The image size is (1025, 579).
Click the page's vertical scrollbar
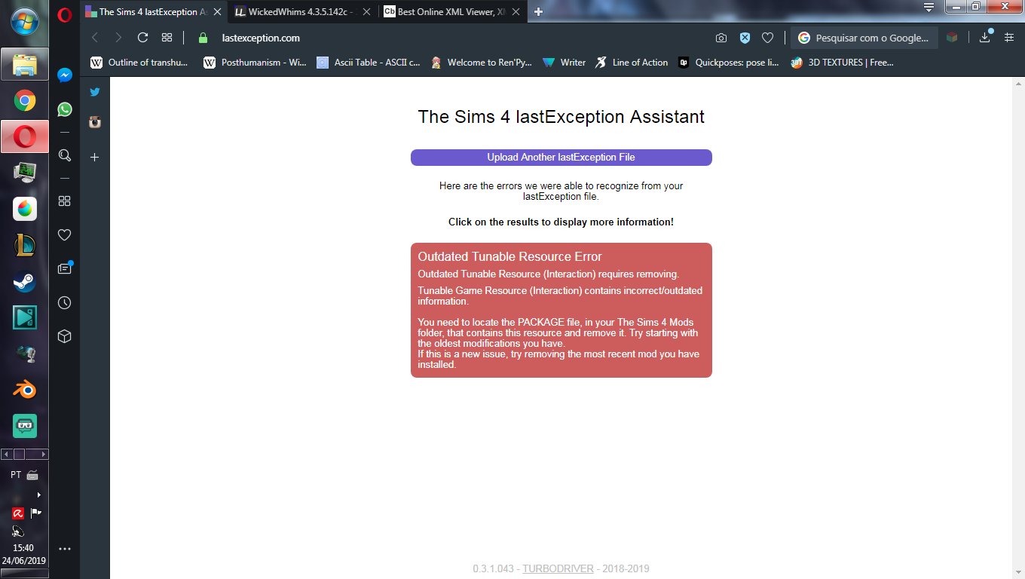click(1018, 328)
